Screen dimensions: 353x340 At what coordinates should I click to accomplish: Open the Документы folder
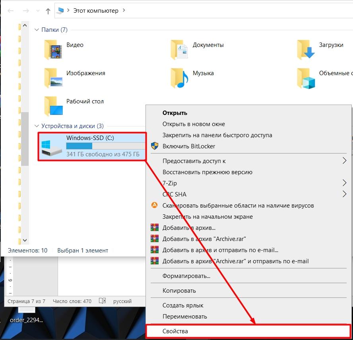coord(197,50)
